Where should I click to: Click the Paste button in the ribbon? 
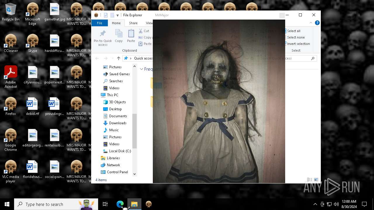click(131, 36)
